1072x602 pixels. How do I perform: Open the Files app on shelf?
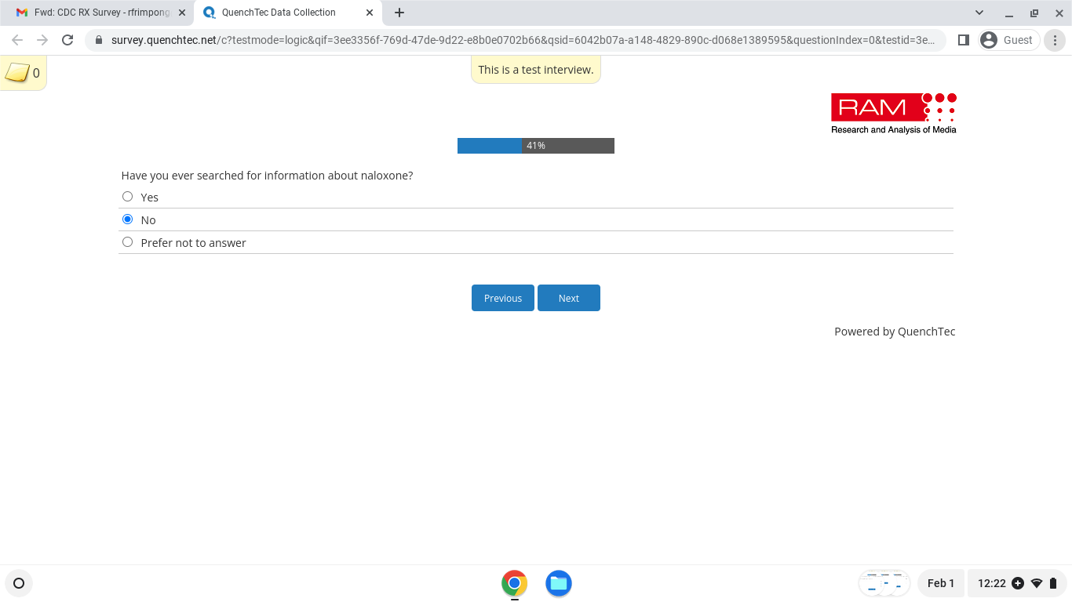click(558, 583)
